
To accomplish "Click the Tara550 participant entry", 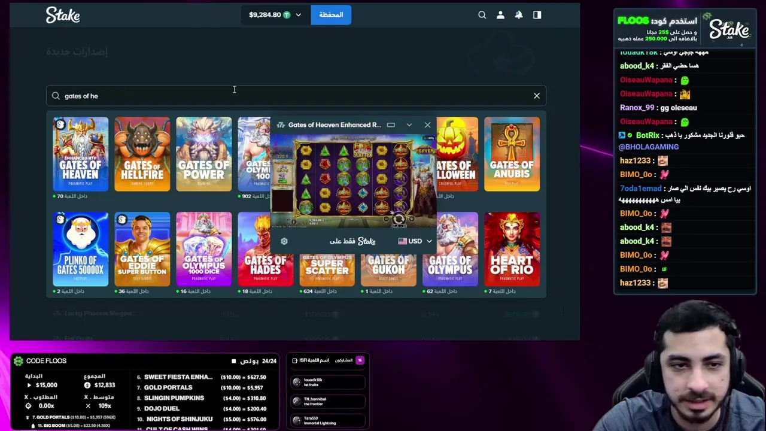I will click(328, 420).
